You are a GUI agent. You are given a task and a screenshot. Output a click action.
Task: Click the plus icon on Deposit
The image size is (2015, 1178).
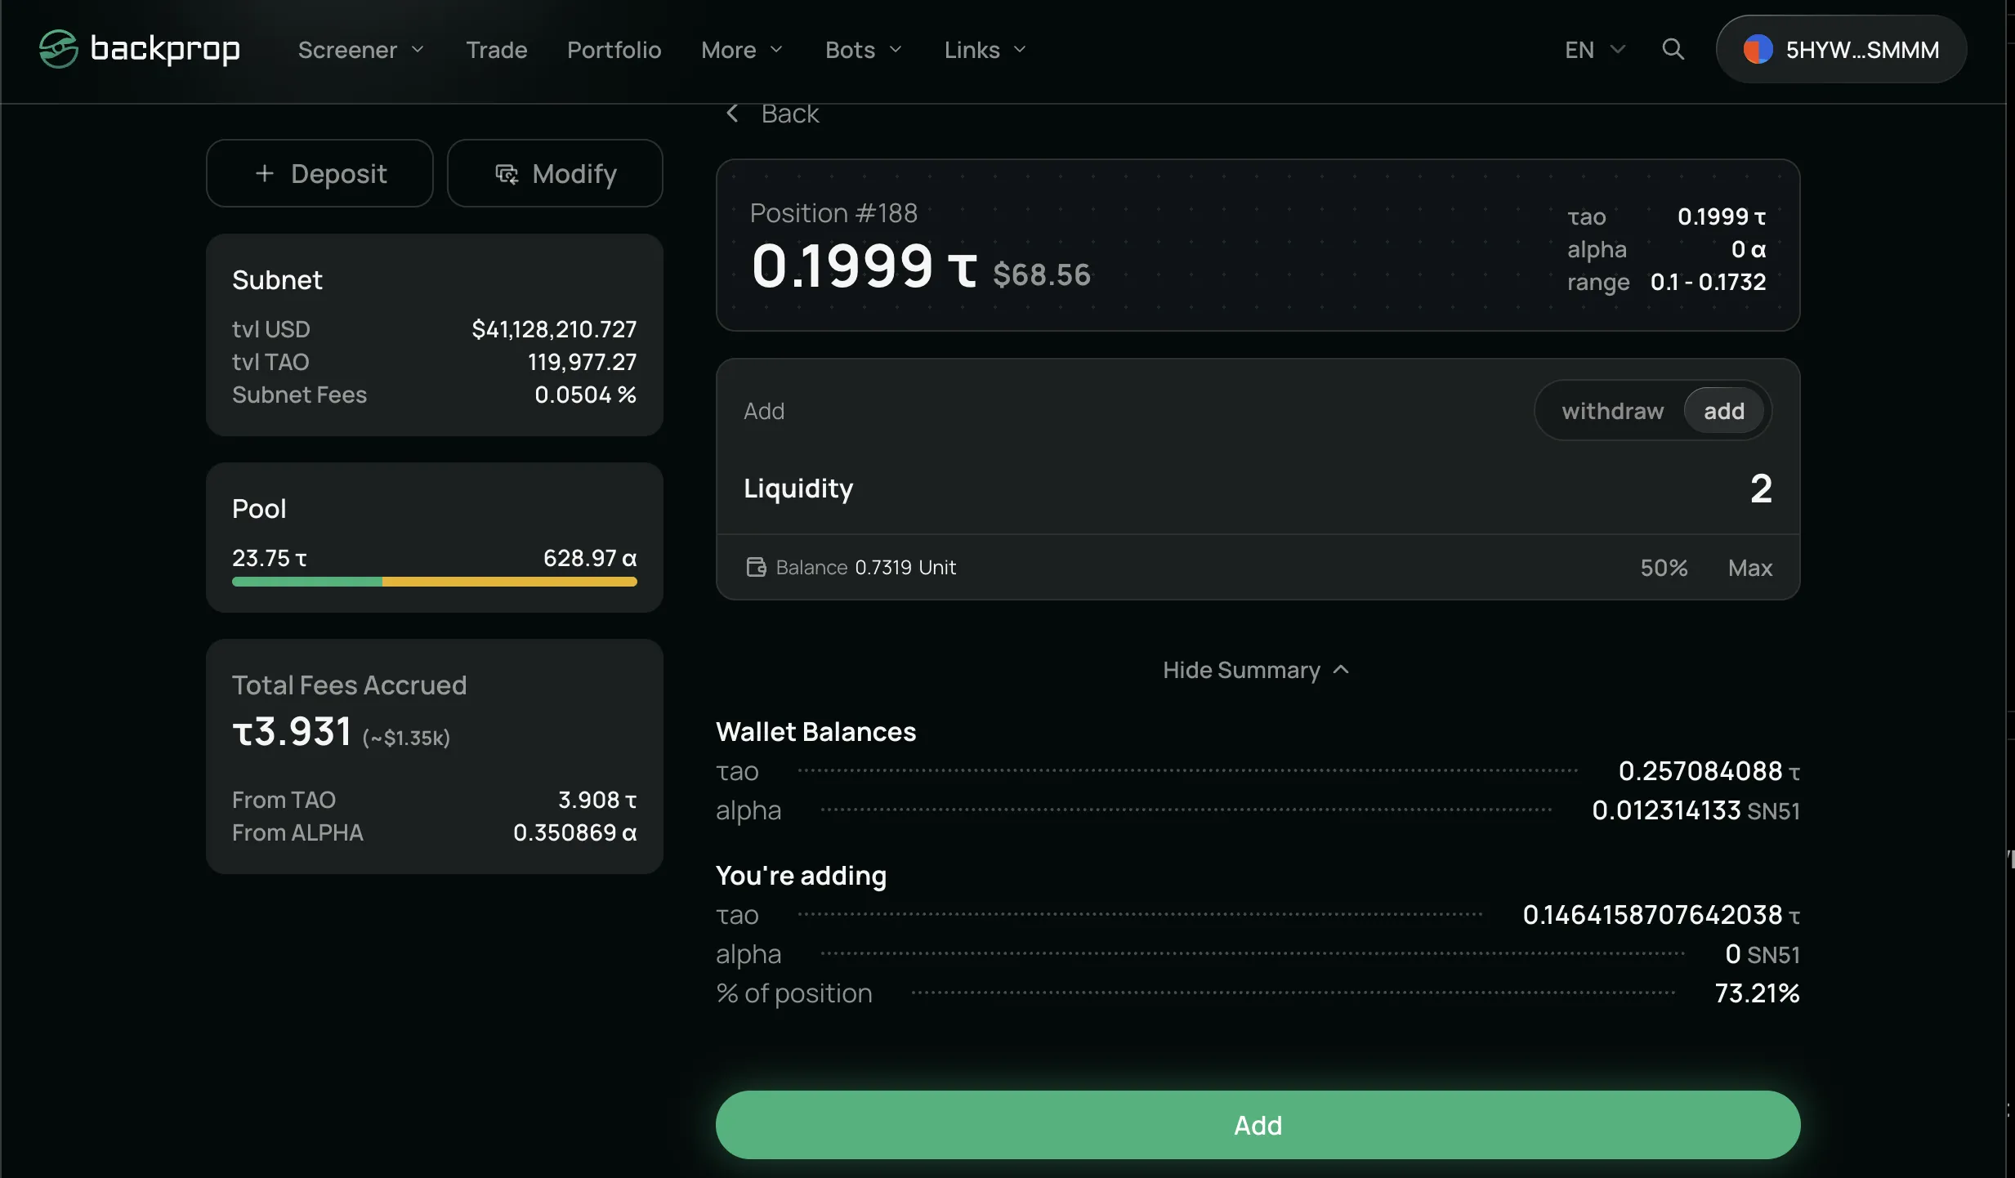[x=264, y=173]
